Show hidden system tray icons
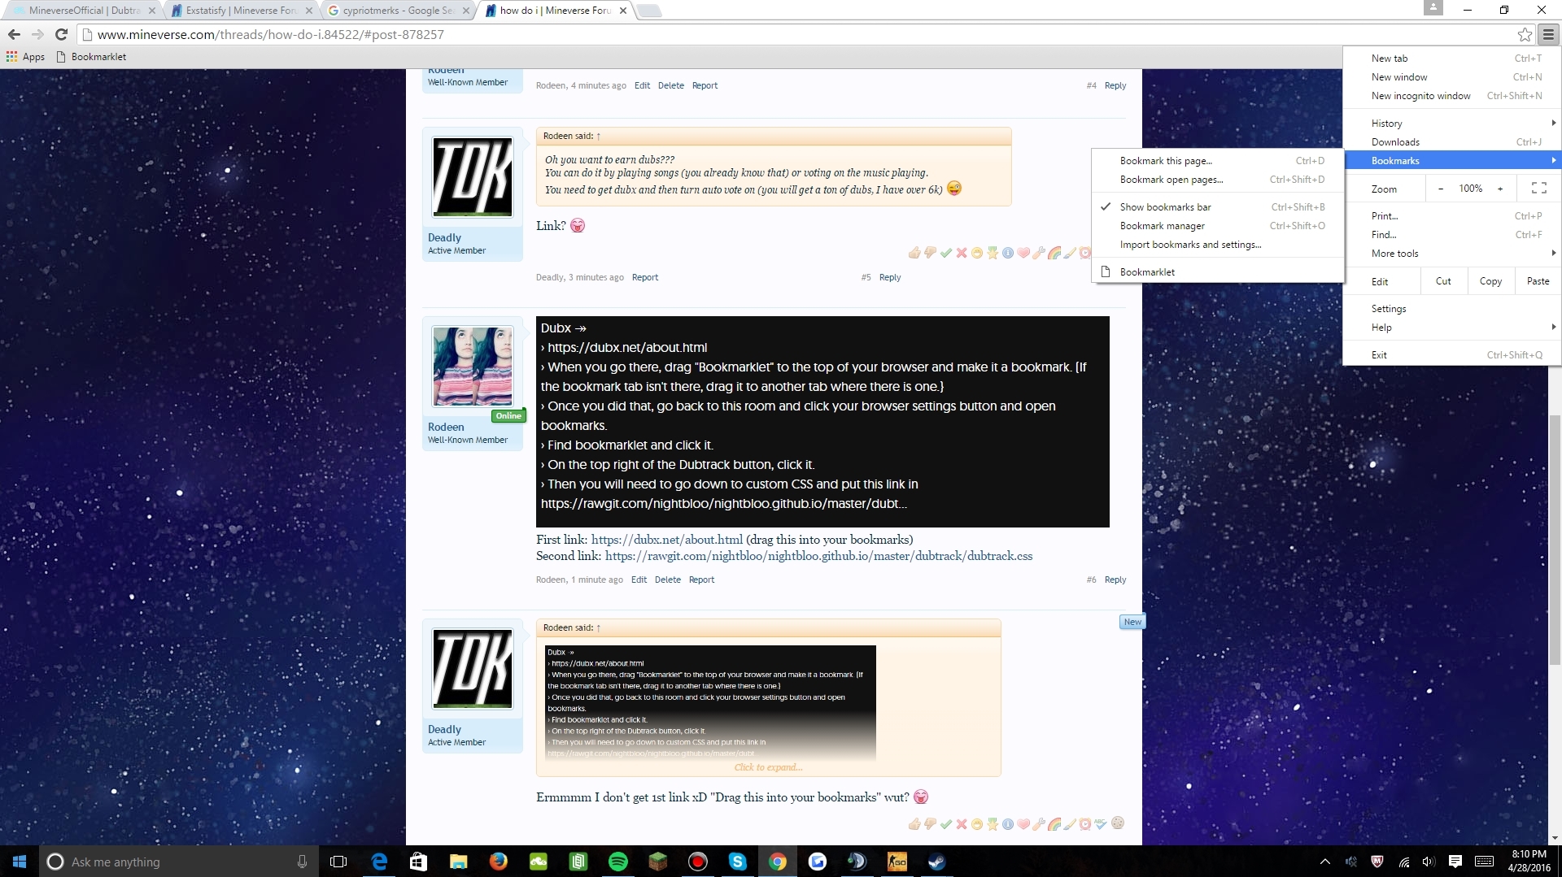 coord(1324,862)
